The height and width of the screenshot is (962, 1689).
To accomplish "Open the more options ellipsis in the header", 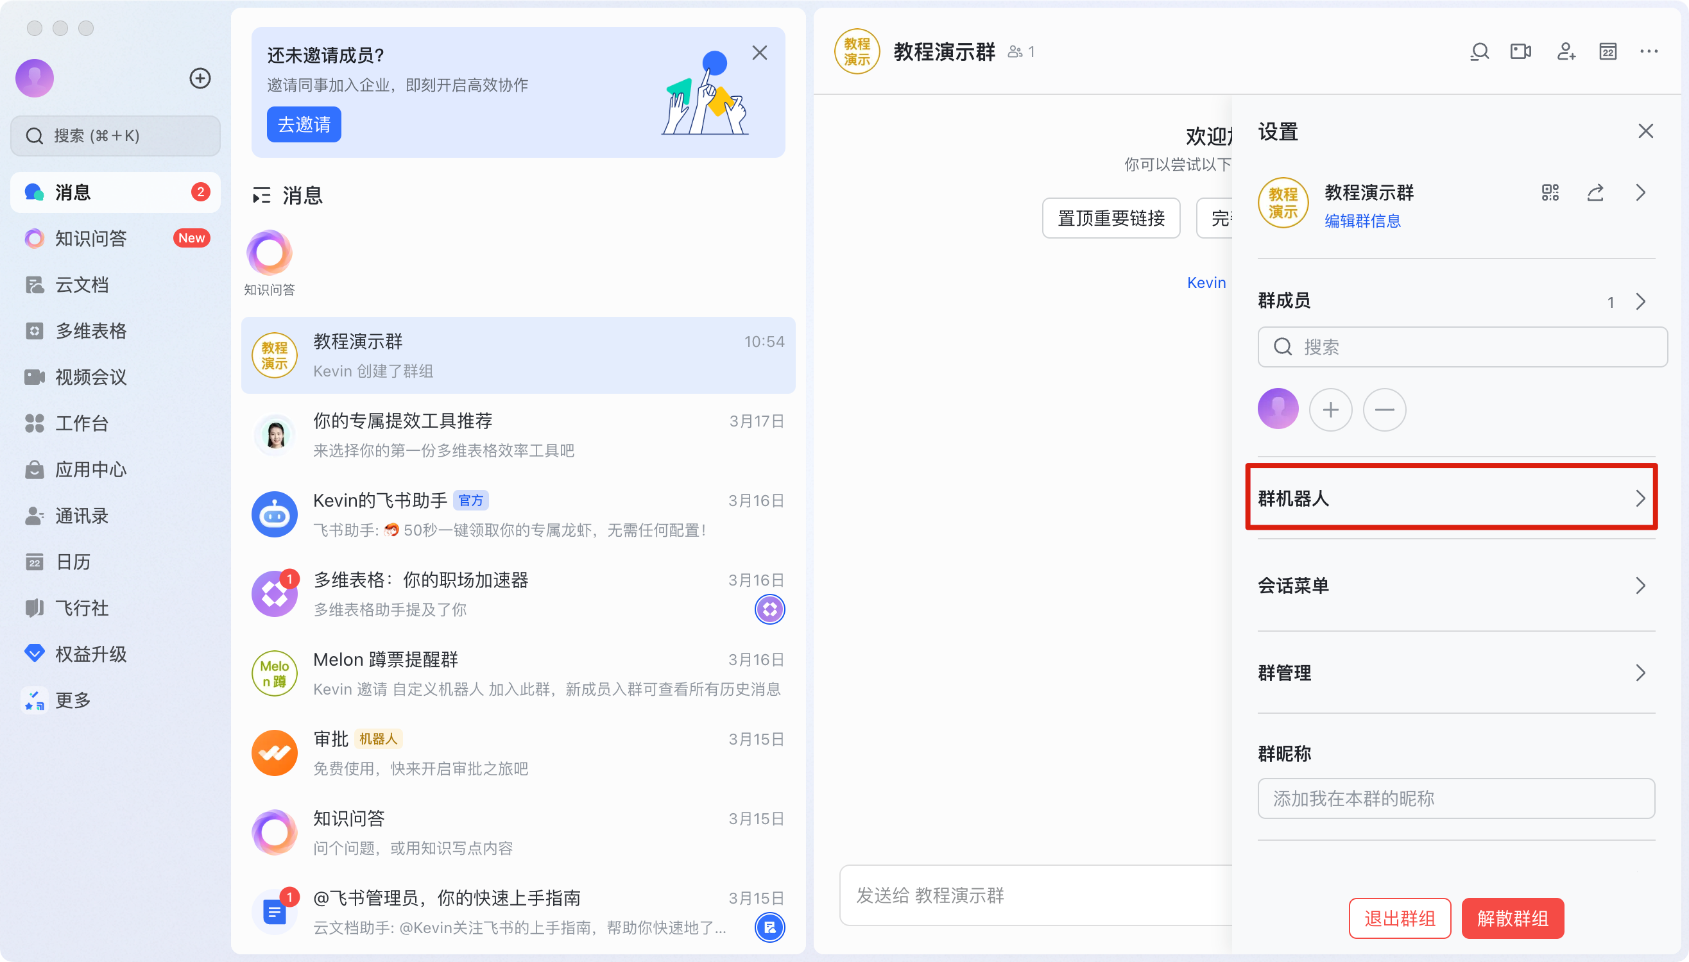I will (1649, 51).
